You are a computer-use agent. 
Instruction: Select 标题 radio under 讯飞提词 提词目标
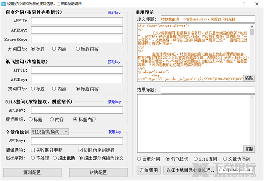click(x=38, y=89)
